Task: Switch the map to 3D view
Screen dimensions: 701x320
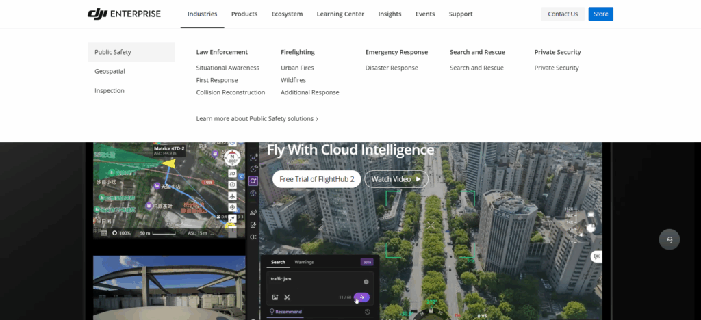Action: 232,174
